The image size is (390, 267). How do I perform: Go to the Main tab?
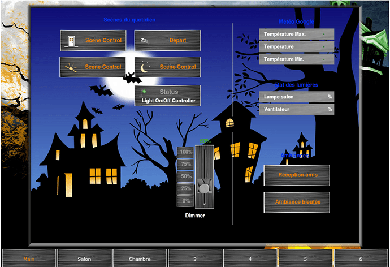(x=28, y=259)
